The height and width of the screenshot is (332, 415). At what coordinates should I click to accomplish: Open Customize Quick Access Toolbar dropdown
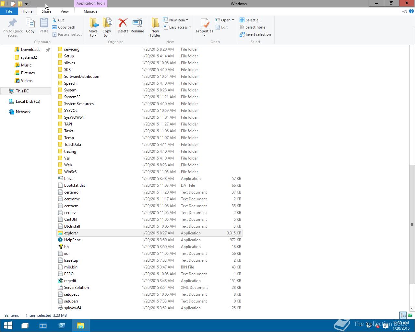pyautogui.click(x=27, y=4)
